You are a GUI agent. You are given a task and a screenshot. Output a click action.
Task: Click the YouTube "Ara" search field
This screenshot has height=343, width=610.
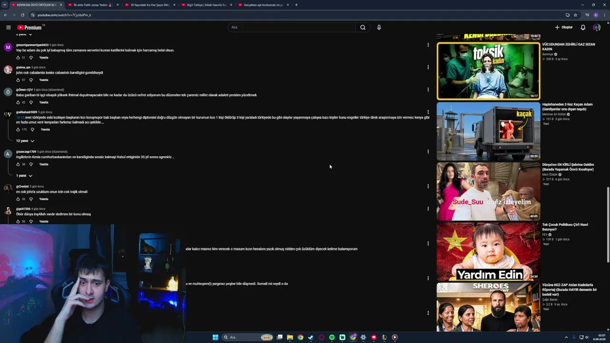coord(292,28)
